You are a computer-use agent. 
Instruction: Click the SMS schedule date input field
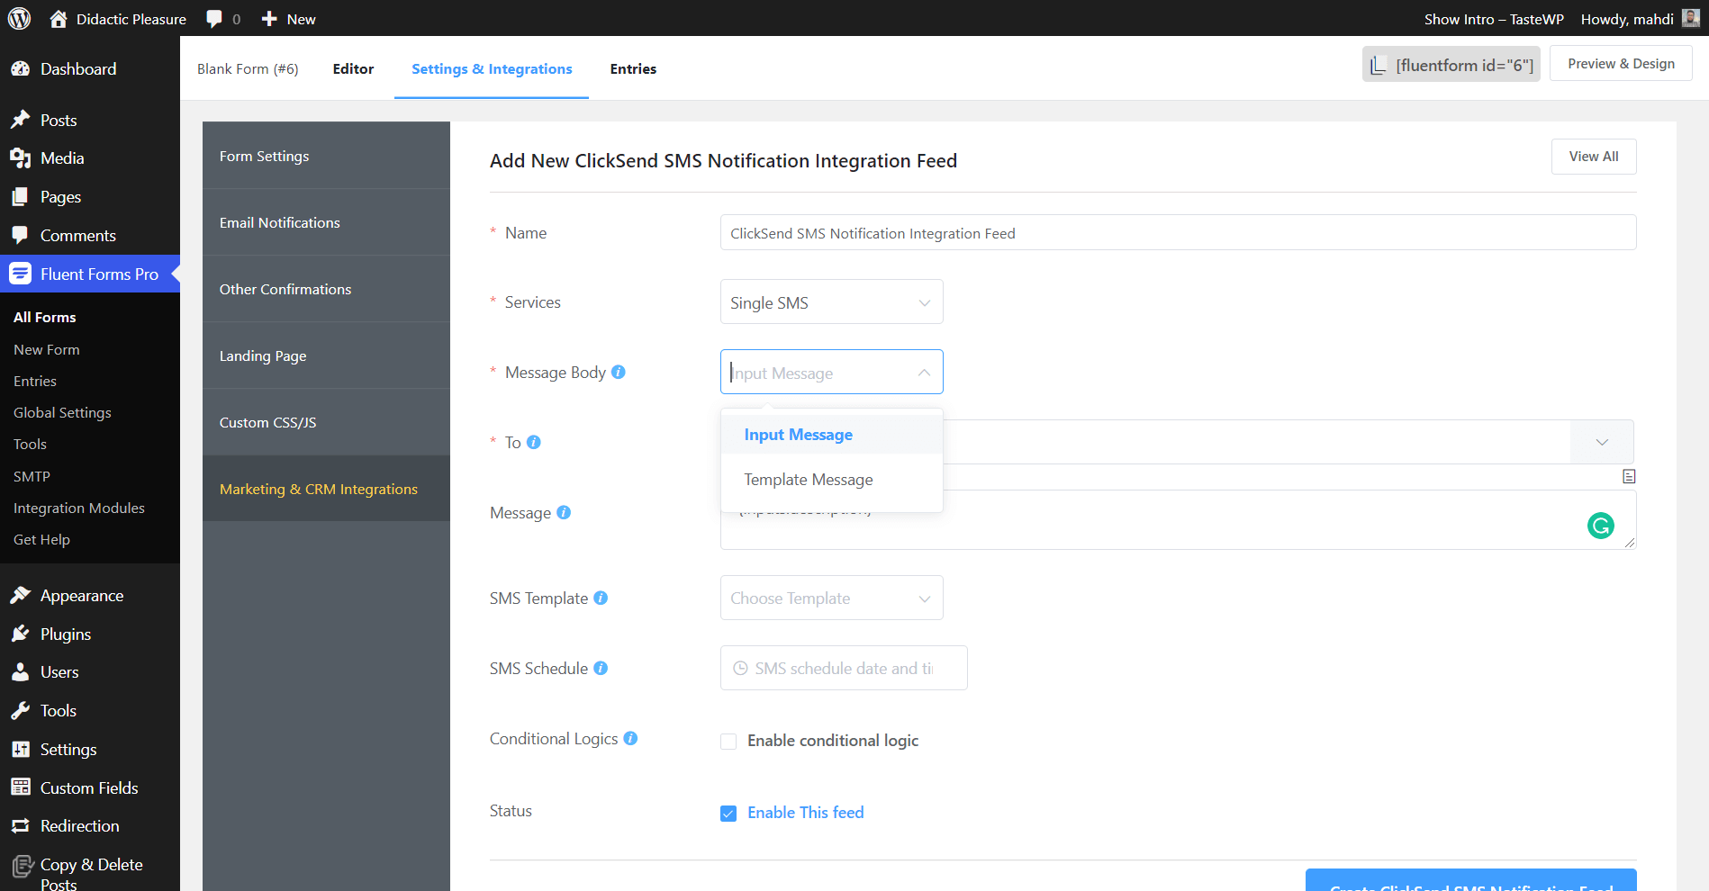844,669
